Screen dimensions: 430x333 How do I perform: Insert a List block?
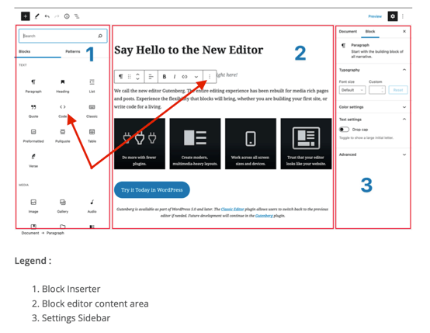point(92,86)
